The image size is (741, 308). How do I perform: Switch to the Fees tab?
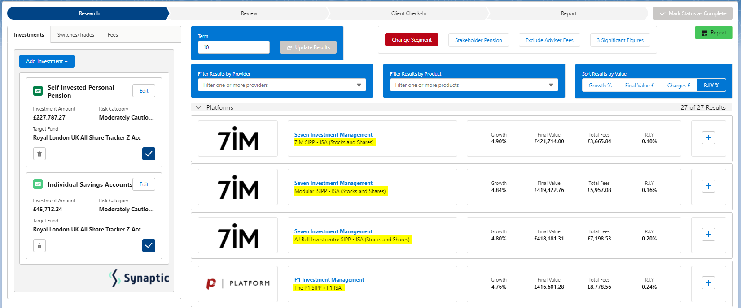point(113,35)
